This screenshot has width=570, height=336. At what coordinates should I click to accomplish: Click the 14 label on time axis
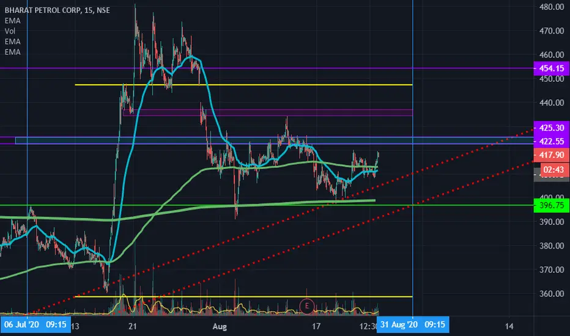509,327
